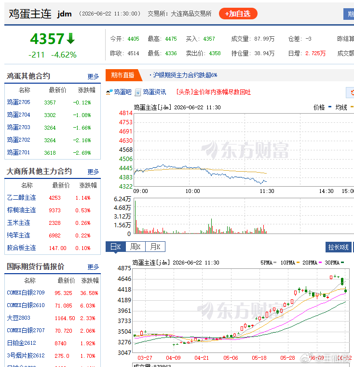Image resolution: width=354 pixels, height=367 pixels.
Task: Open 更多 link for 鸡蛋其他合约
Action: [x=93, y=76]
